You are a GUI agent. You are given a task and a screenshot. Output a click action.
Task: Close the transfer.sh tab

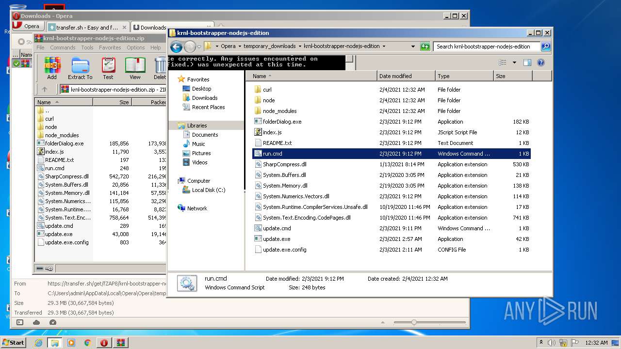point(124,28)
